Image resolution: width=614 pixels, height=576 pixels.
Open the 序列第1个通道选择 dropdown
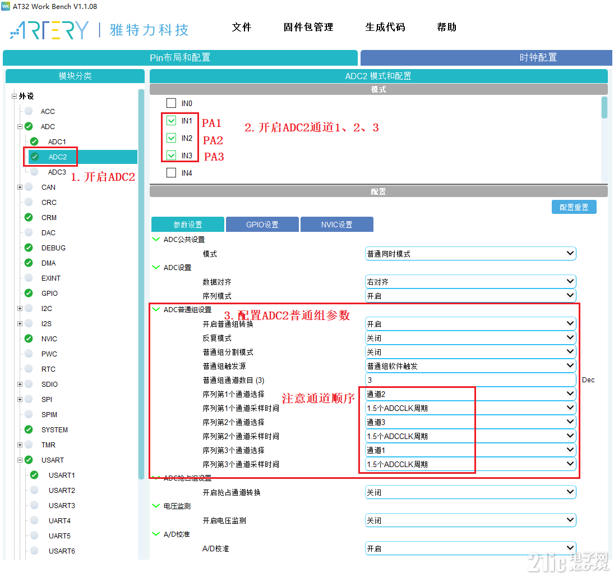[x=470, y=394]
